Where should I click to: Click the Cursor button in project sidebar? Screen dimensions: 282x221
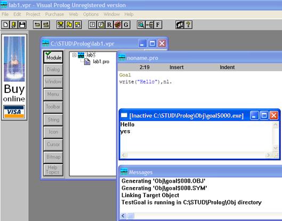click(53, 144)
